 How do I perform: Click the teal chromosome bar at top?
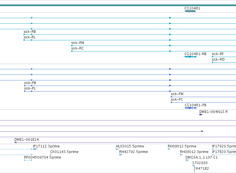click(x=118, y=5)
